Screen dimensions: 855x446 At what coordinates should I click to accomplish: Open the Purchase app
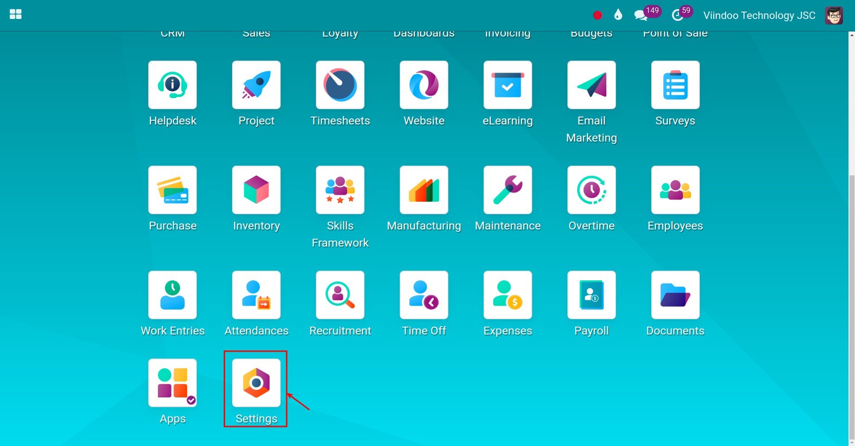point(172,190)
